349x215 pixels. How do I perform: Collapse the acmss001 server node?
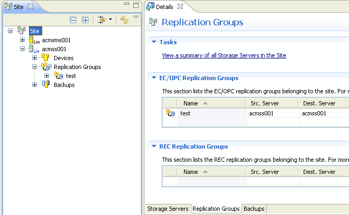(x=22, y=48)
